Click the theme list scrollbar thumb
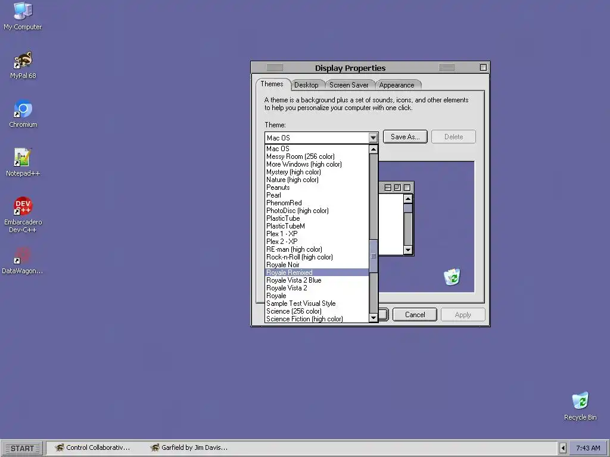The image size is (610, 457). 374,256
